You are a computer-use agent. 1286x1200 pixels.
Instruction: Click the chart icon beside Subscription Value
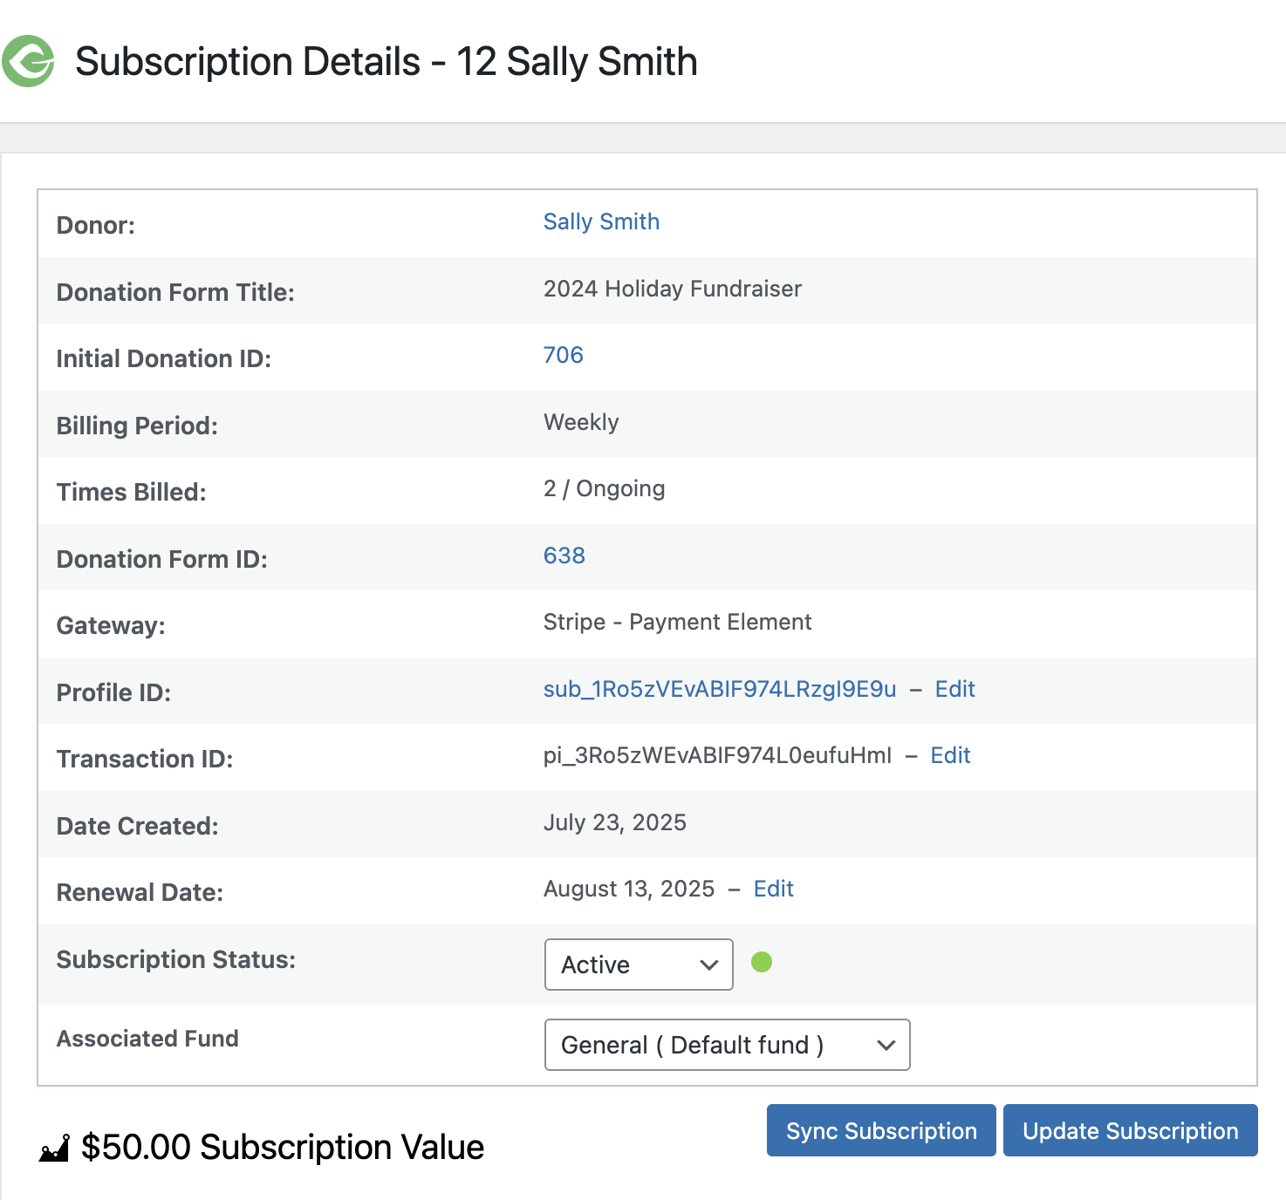pyautogui.click(x=54, y=1149)
